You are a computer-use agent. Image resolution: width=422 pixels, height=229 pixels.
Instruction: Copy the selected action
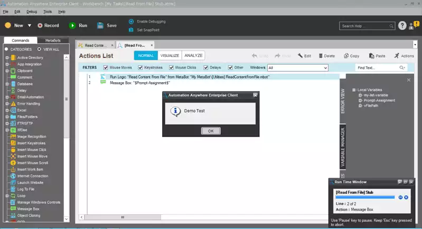pyautogui.click(x=346, y=56)
